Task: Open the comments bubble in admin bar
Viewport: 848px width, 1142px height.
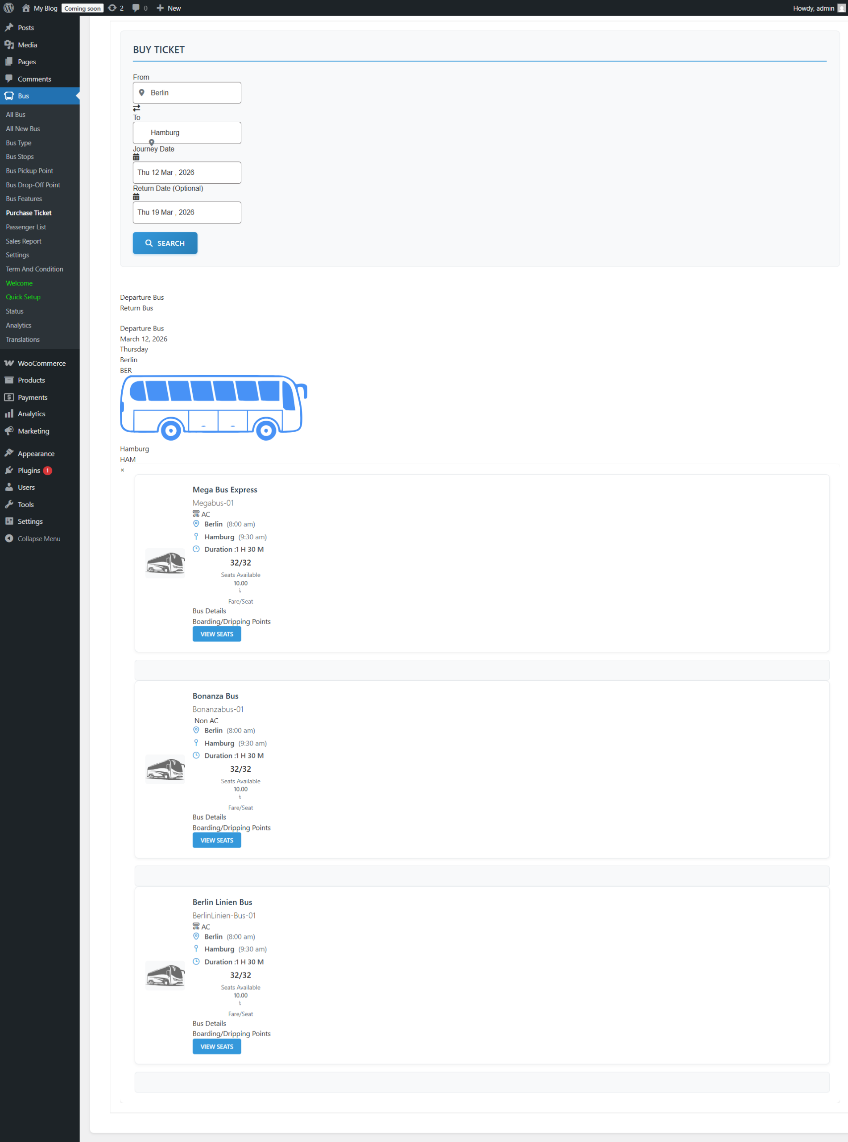Action: pos(136,8)
